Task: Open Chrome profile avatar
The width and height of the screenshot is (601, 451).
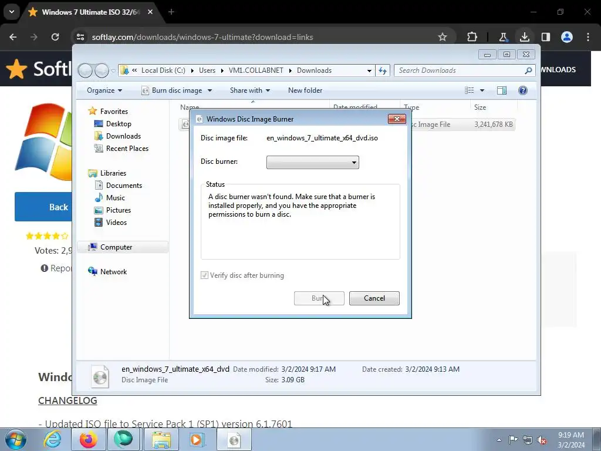Action: coord(567,37)
